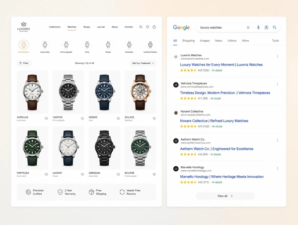The height and width of the screenshot is (225, 298).
Task: Favorite the Obsidian watch
Action: pos(118,174)
